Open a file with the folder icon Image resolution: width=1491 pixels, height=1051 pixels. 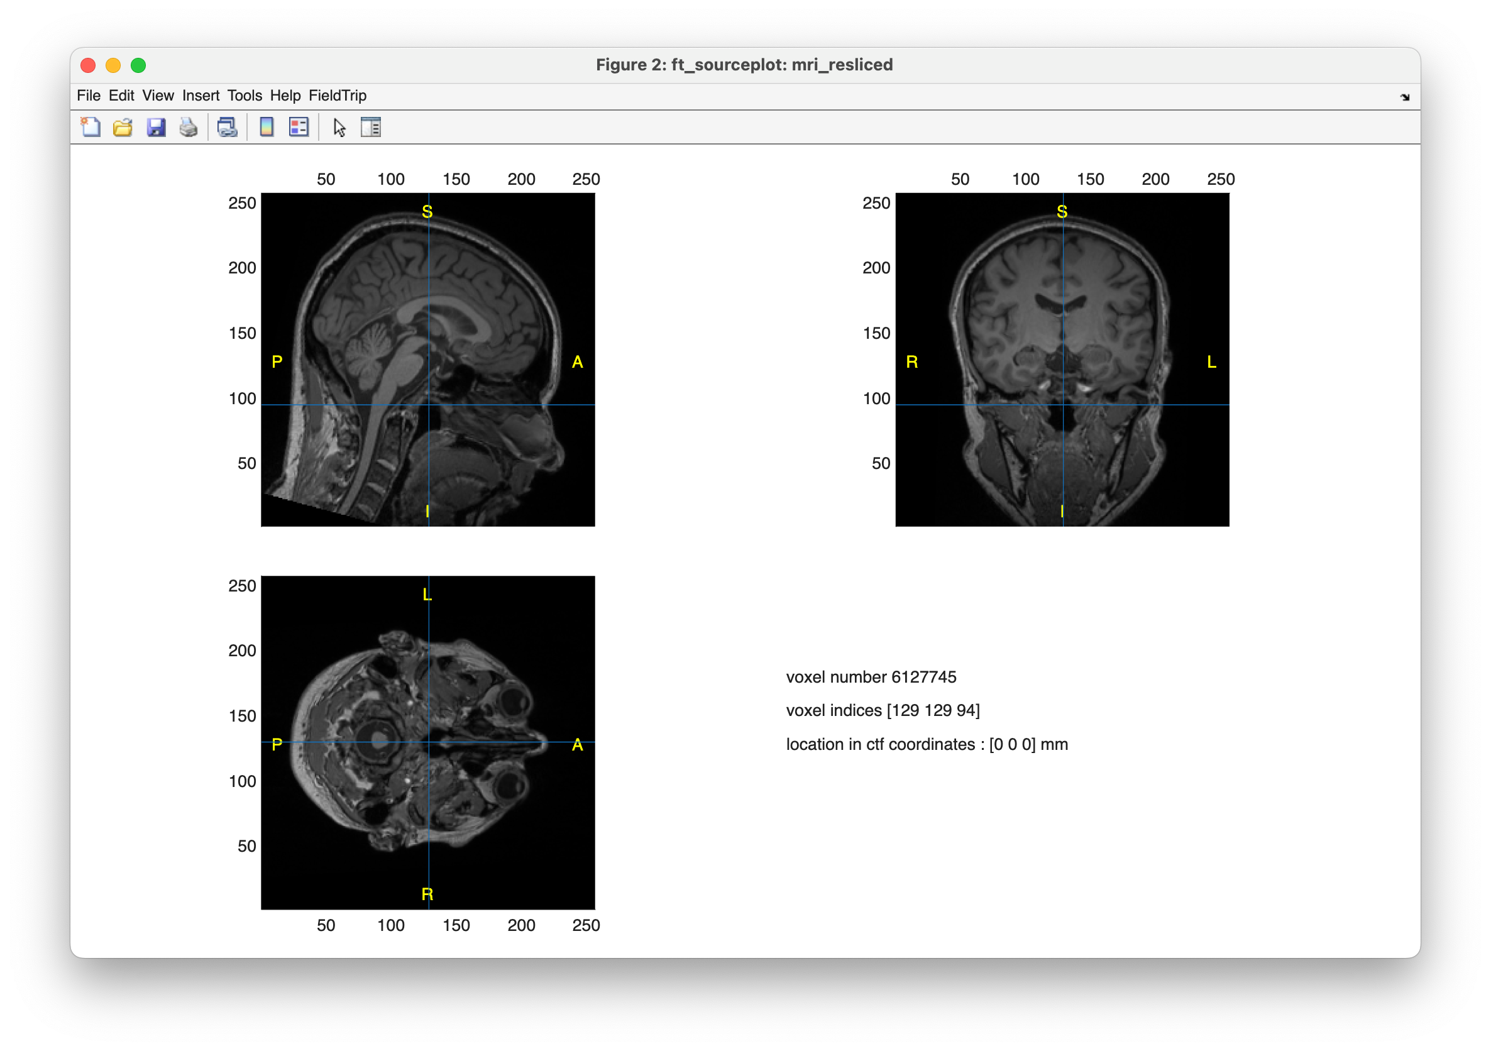point(123,128)
